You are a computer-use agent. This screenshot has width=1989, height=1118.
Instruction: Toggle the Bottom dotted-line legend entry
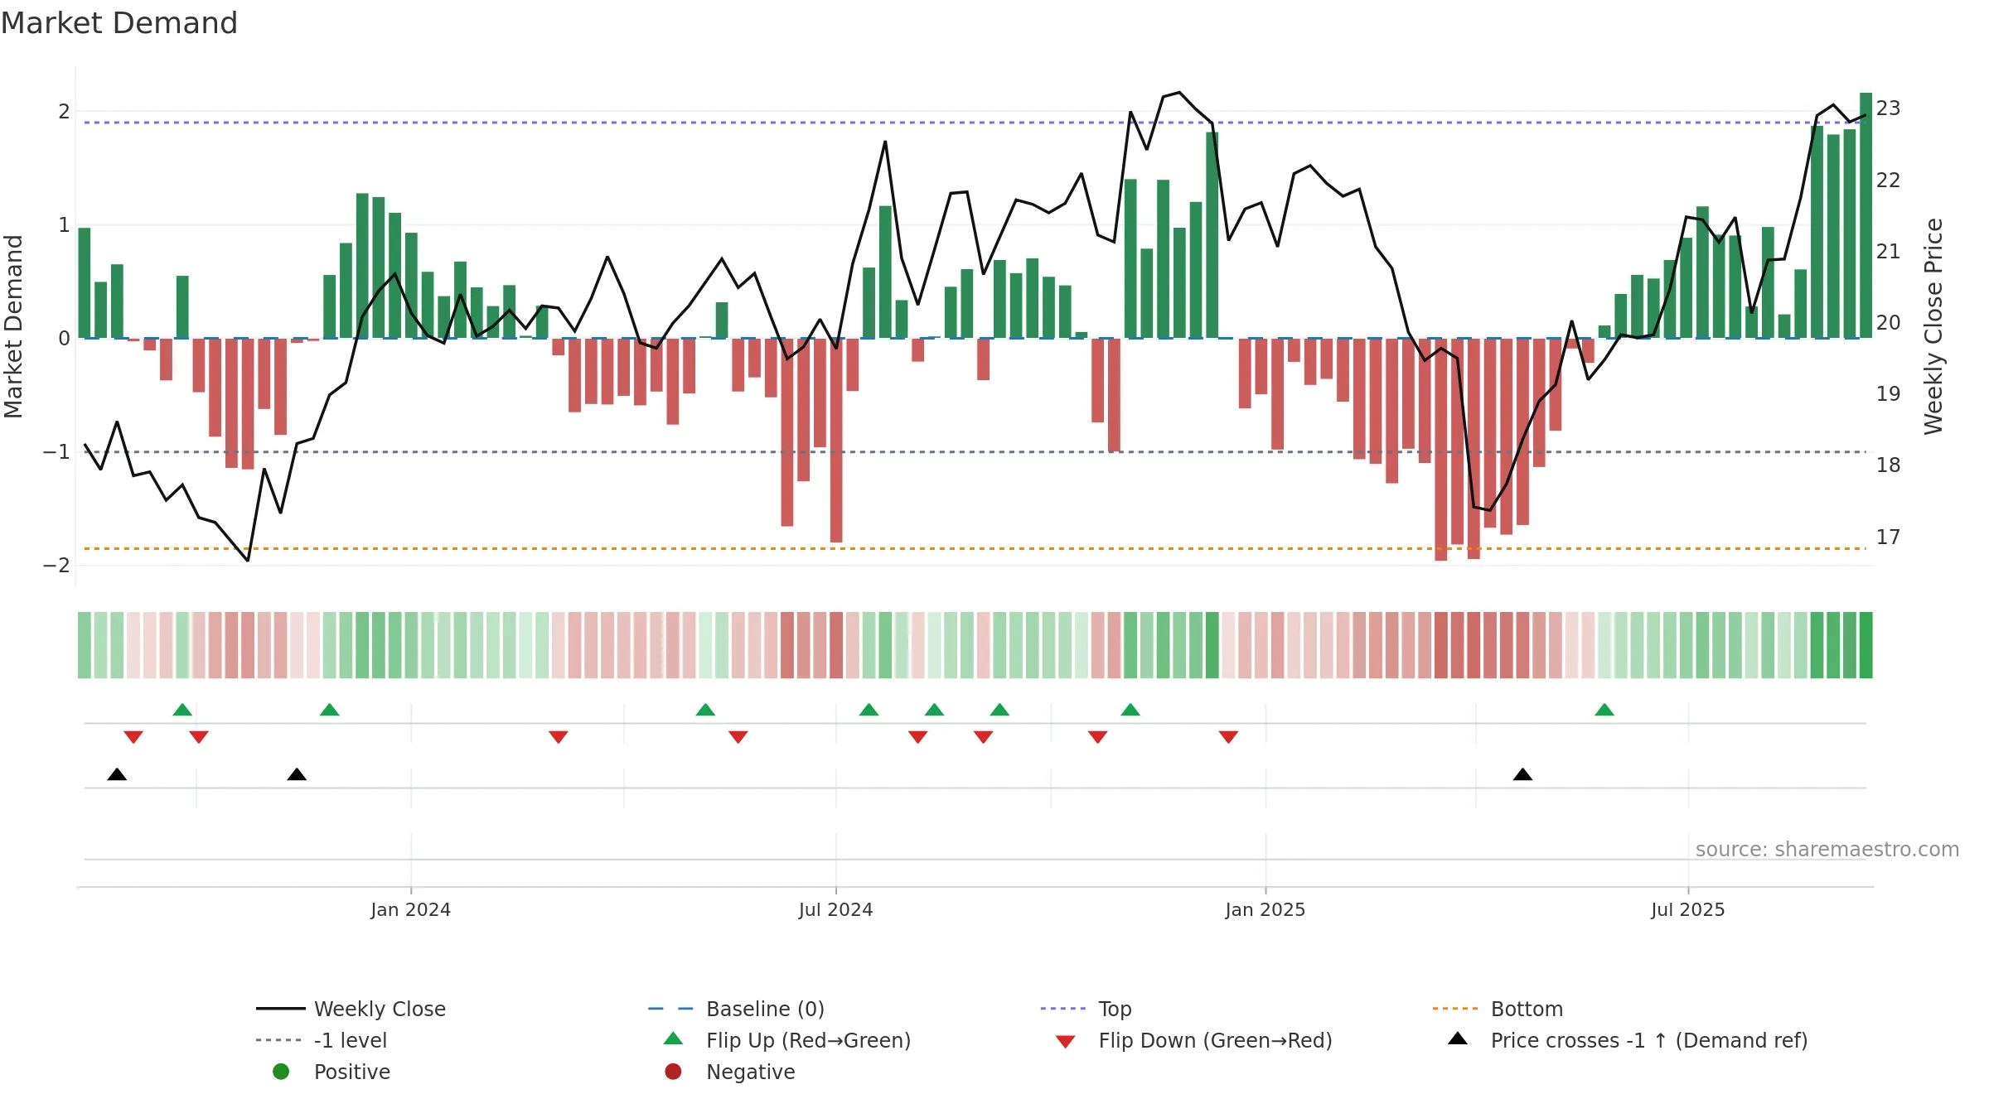pos(1498,1009)
